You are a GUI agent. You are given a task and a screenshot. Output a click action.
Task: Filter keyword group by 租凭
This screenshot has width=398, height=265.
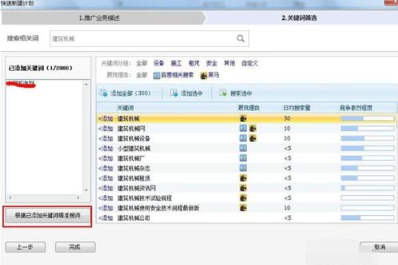194,63
